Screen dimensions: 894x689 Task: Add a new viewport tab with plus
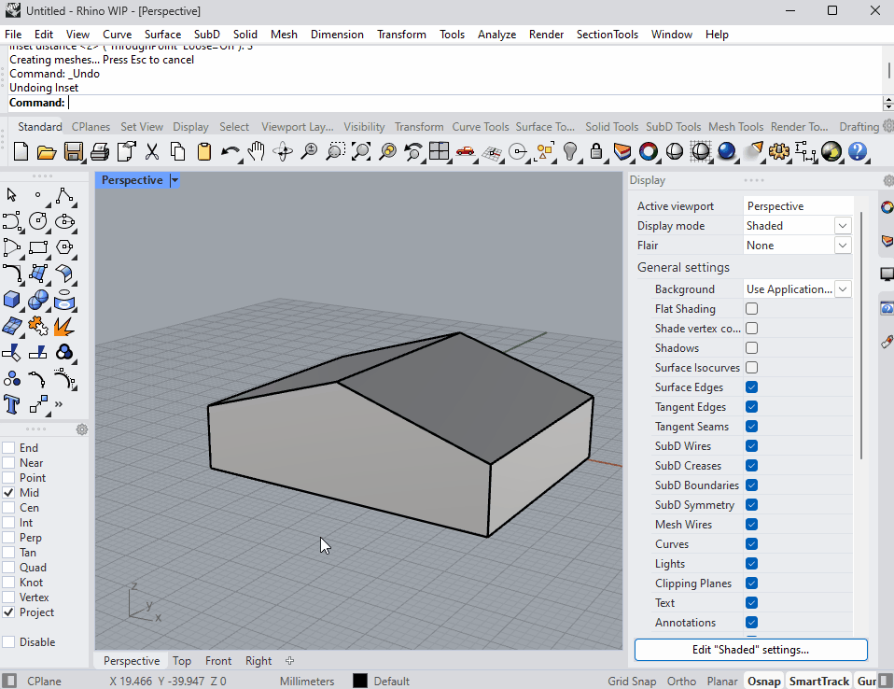(289, 660)
